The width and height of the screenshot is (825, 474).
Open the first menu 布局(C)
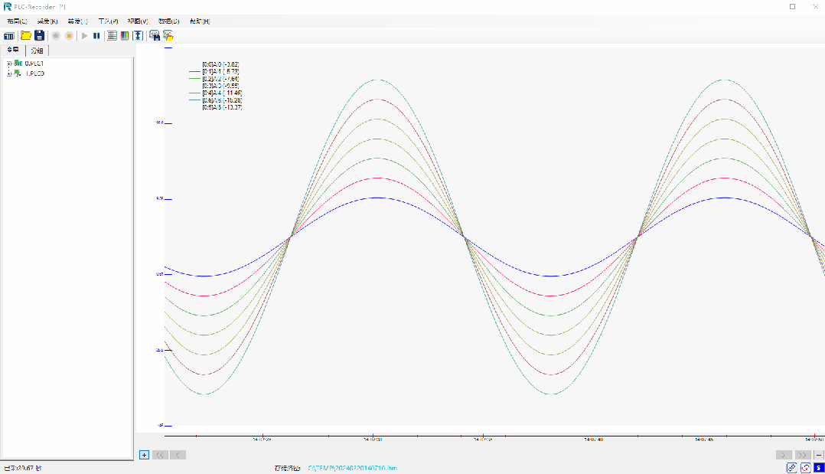click(17, 21)
